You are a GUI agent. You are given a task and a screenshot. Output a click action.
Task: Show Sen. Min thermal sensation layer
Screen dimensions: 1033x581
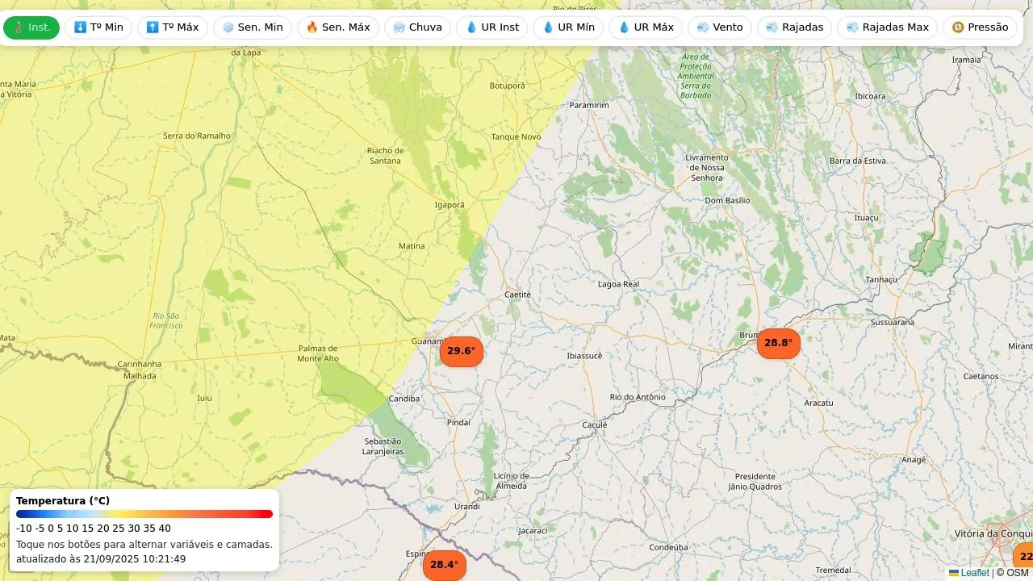[x=253, y=27]
